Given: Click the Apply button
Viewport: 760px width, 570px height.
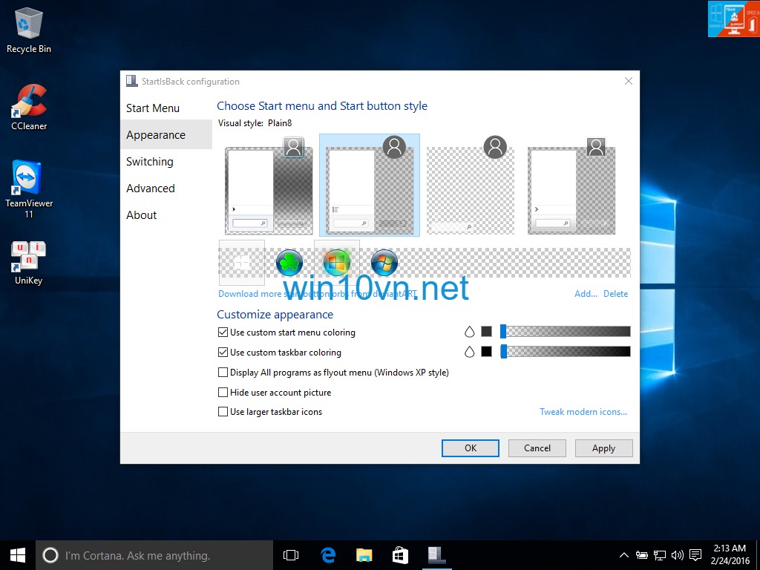Looking at the screenshot, I should (603, 448).
